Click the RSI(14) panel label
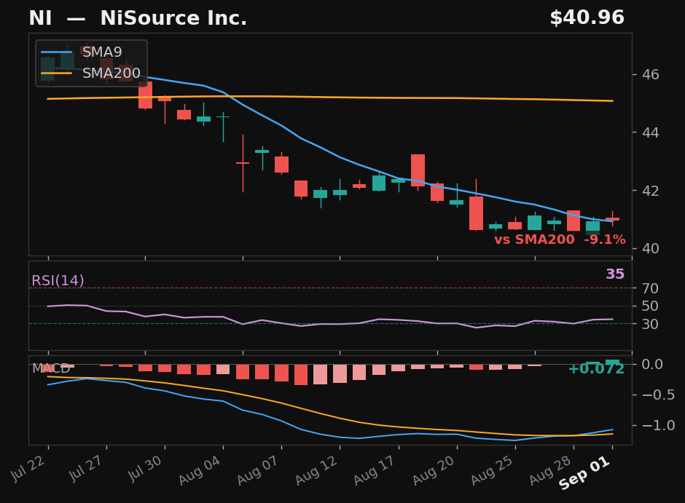685x503 pixels. click(58, 280)
